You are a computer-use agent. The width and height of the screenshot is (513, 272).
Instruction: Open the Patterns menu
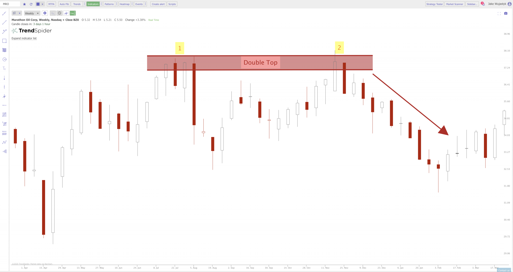point(109,4)
